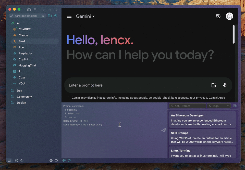
Task: Open the Tags filter dropdown
Action: click(x=219, y=106)
